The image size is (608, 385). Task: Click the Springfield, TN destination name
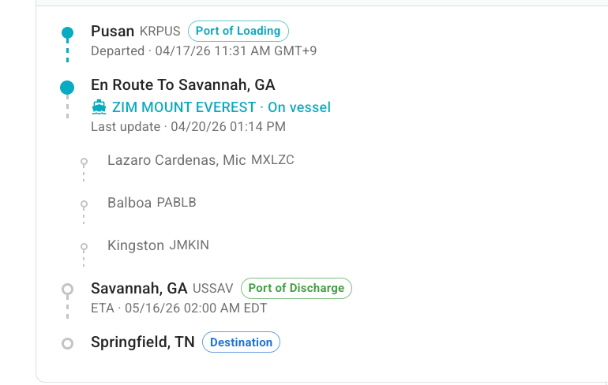(x=143, y=342)
